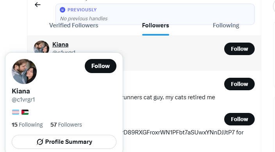Screen dimensions: 275x152
Task: Click the transgender flag emoji in bio
Action: click(16, 112)
